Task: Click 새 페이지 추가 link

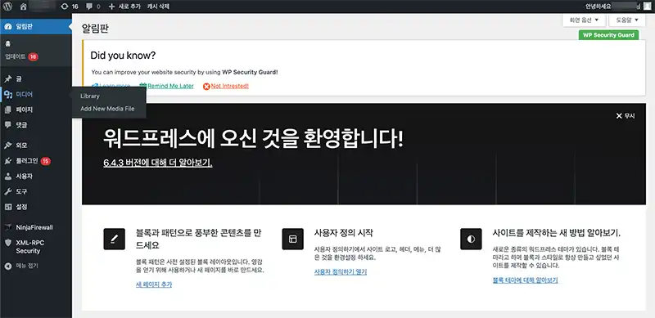Action: coord(154,284)
